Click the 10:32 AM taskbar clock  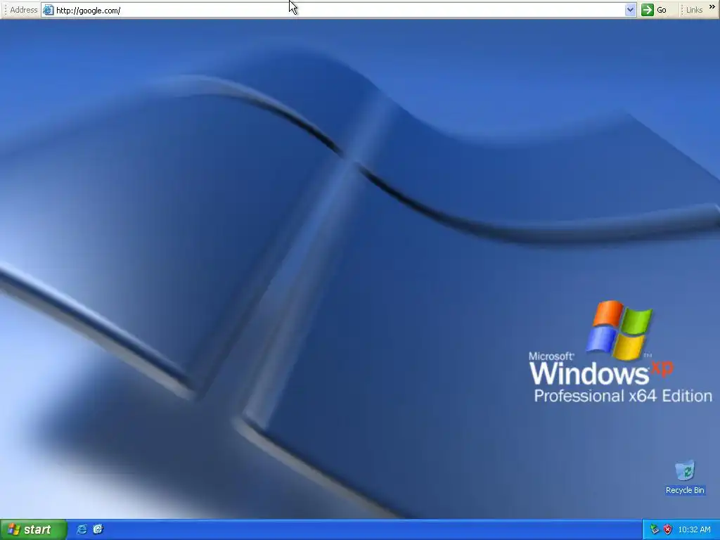click(x=694, y=530)
